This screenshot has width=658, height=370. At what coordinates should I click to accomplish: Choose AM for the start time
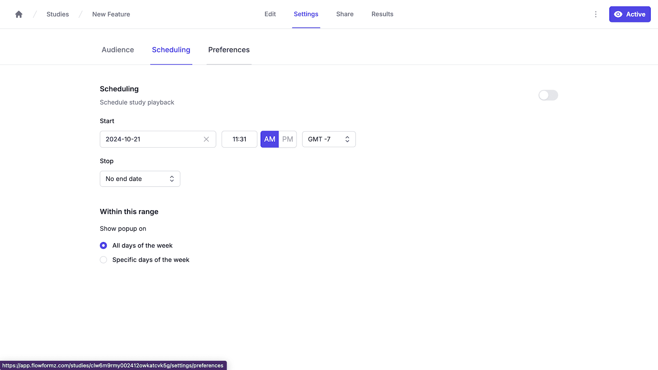(x=270, y=139)
